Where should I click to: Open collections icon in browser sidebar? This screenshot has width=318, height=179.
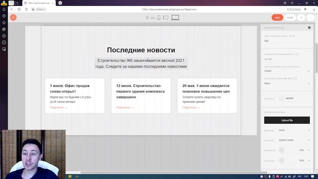(4, 29)
